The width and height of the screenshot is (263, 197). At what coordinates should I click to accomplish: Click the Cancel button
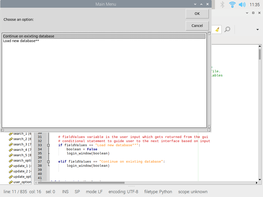[x=197, y=26]
